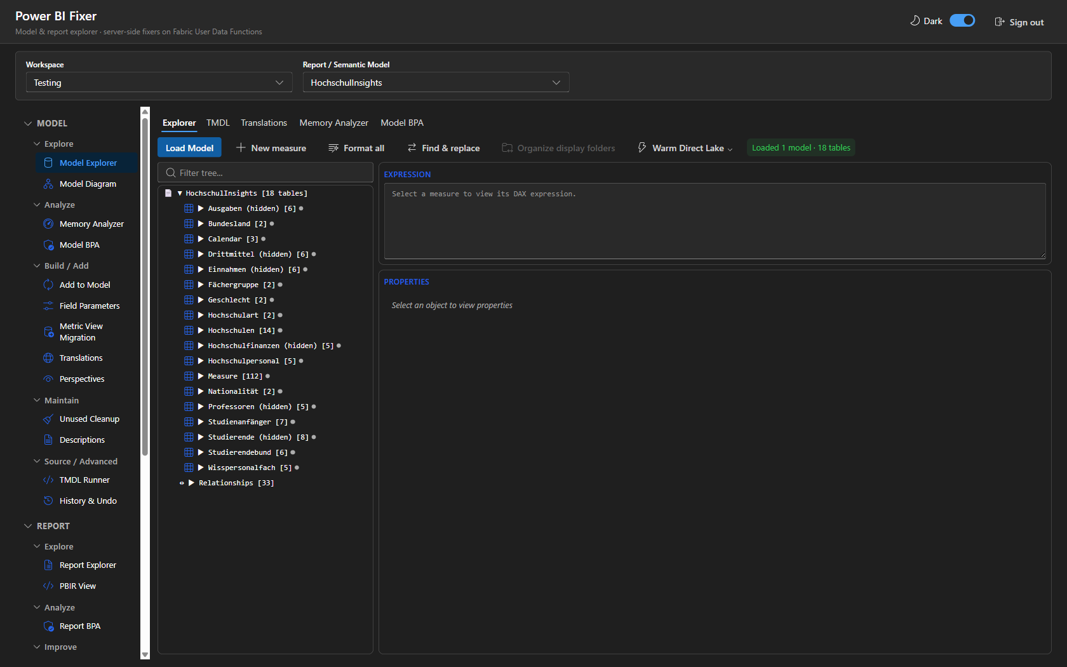Click the Sign out link
Image resolution: width=1067 pixels, height=667 pixels.
click(x=1019, y=22)
